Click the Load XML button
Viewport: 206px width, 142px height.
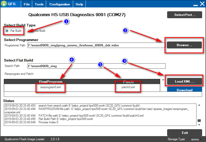[184, 81]
